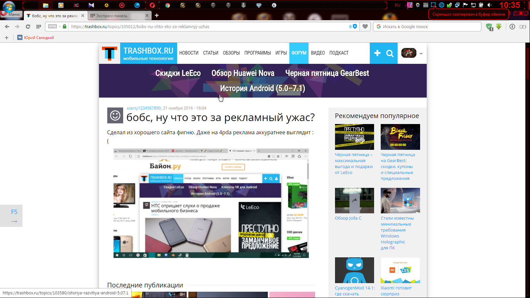Screen dimensions: 530x298
Task: Close the Экспресс-панель tab
Action: point(147,16)
